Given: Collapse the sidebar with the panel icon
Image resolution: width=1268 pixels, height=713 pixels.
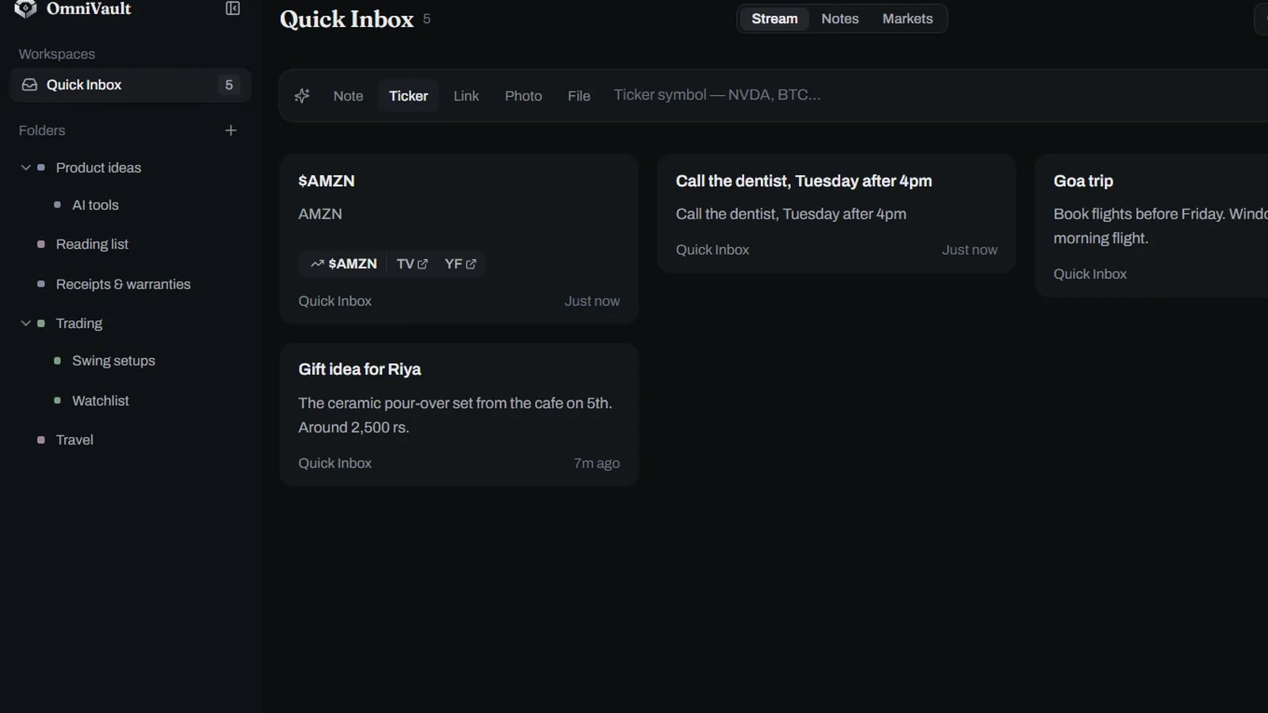Looking at the screenshot, I should click(233, 9).
